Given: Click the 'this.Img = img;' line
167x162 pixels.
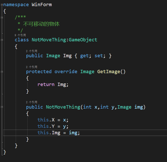Looking at the screenshot, I should pos(59,133).
